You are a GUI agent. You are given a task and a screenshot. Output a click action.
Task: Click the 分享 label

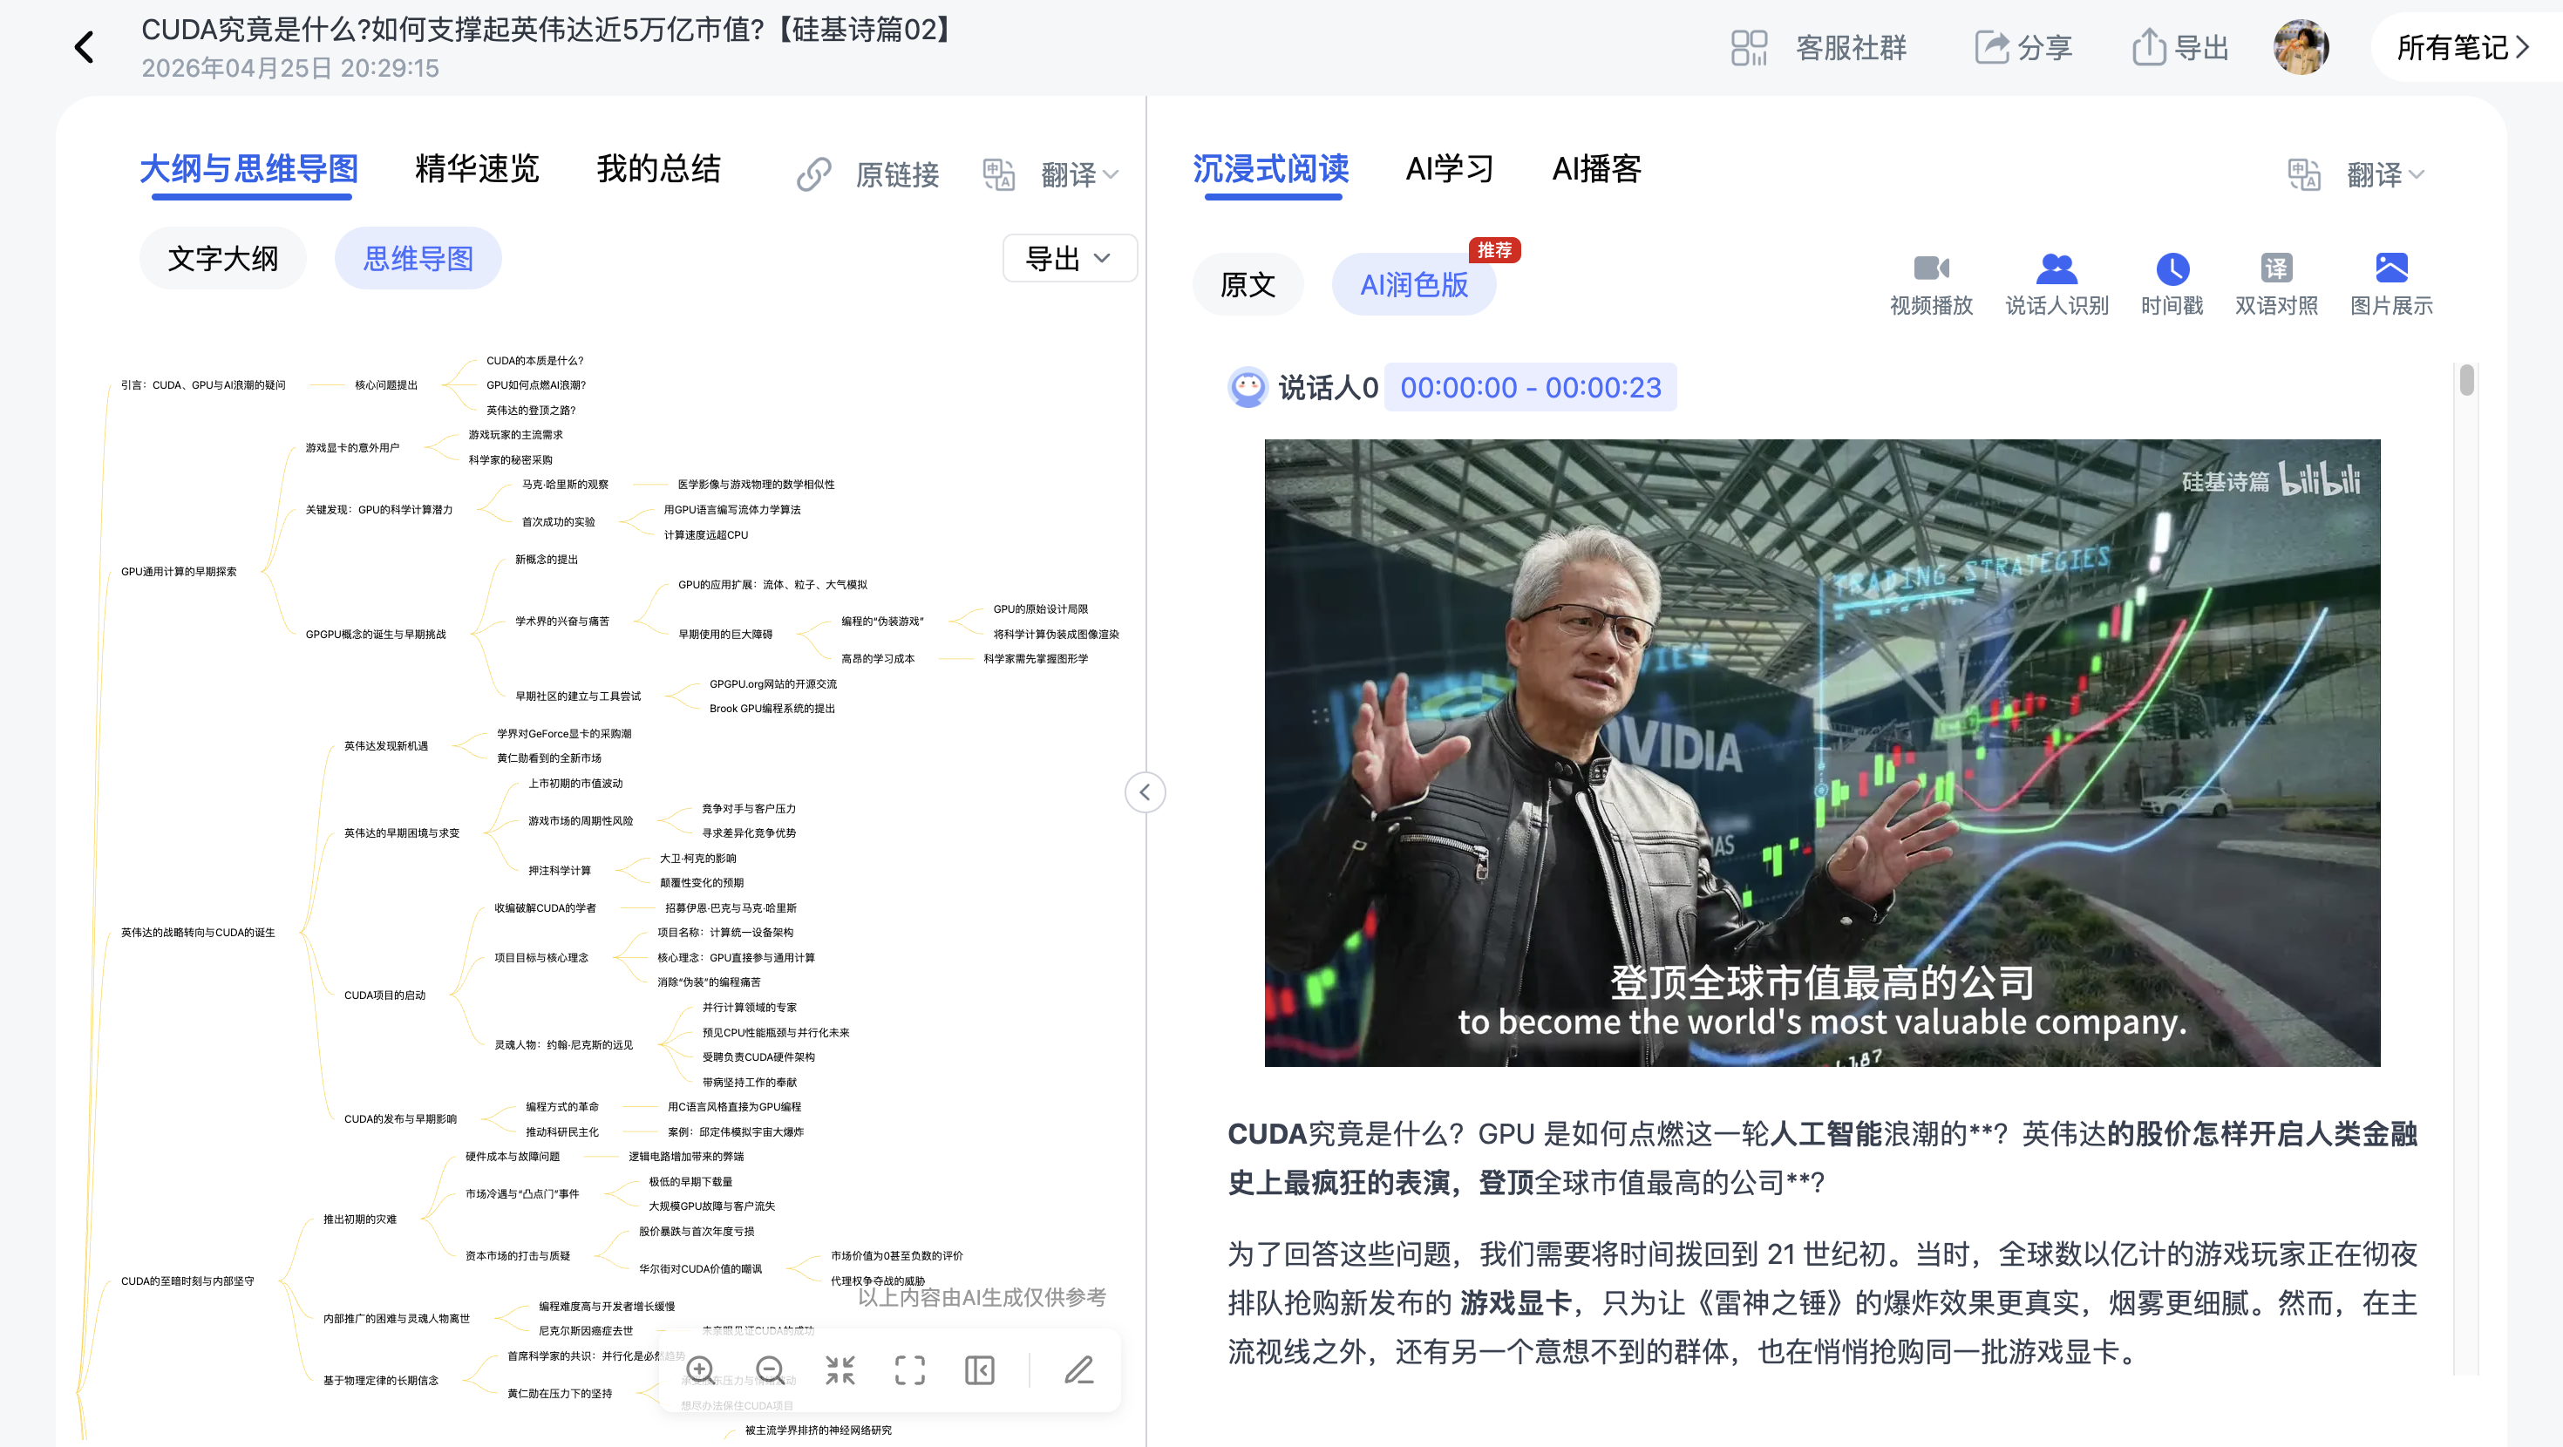tap(2044, 47)
